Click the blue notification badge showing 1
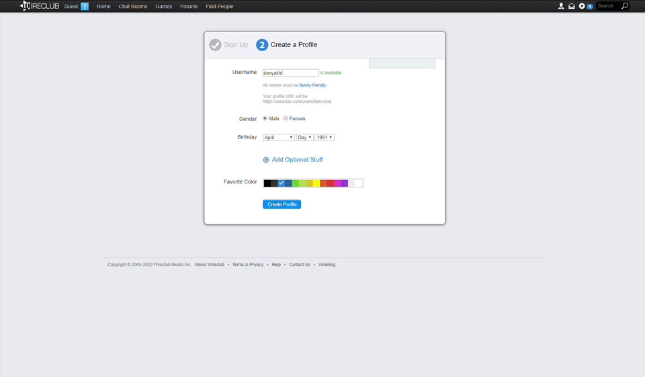 point(590,7)
